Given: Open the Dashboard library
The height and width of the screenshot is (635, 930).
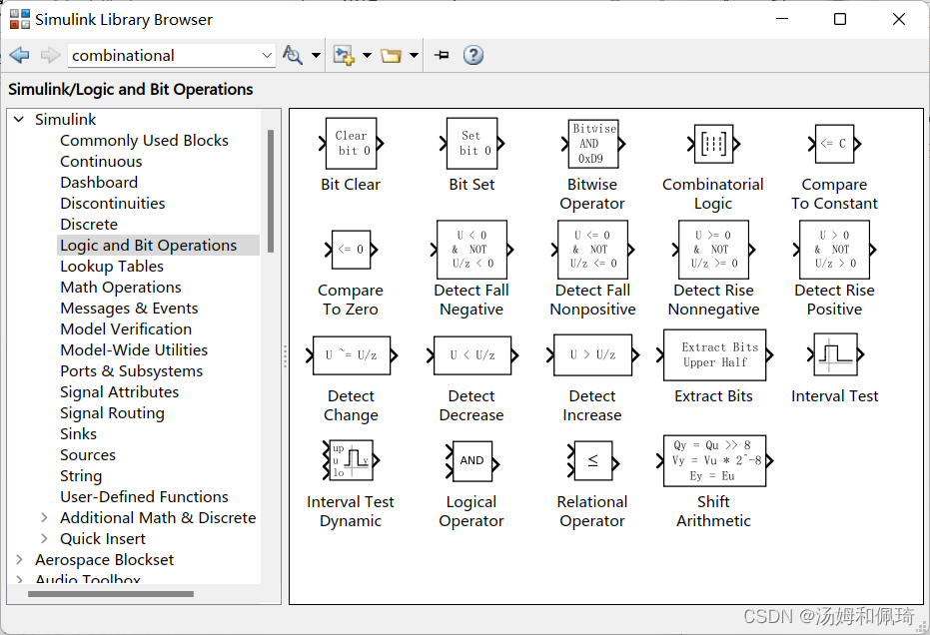Looking at the screenshot, I should [99, 182].
